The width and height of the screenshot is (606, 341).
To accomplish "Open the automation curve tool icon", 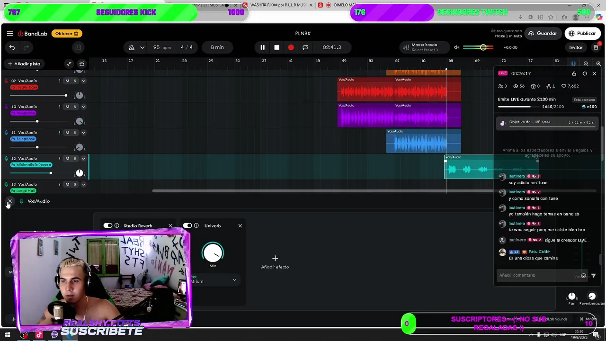I will [69, 64].
